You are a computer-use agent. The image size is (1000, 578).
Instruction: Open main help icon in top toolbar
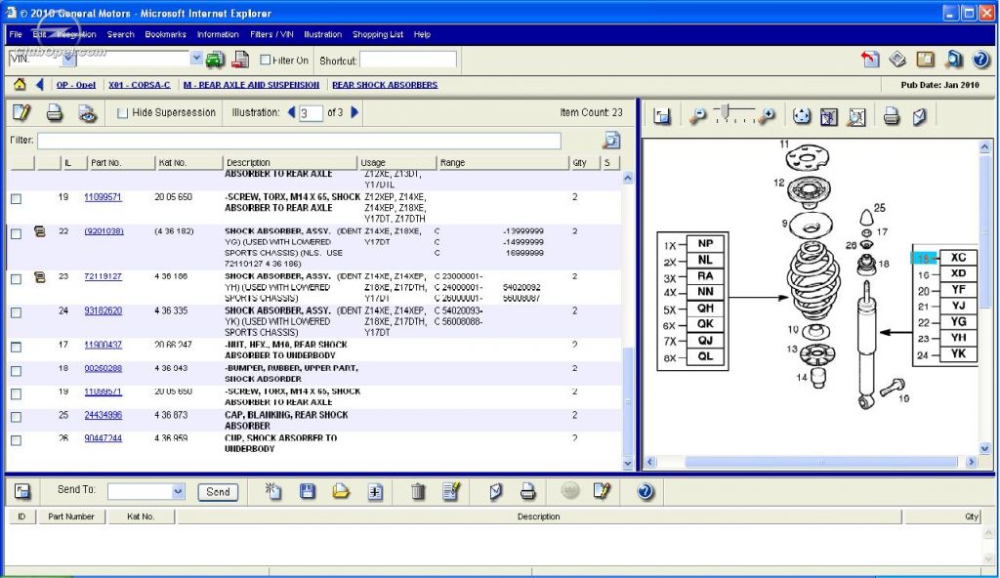point(980,60)
